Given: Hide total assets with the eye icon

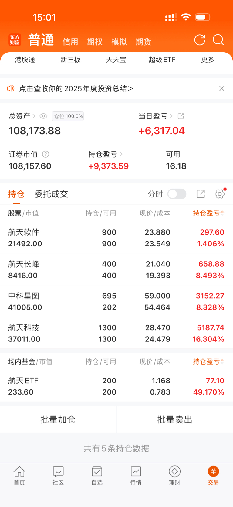Looking at the screenshot, I should tap(43, 116).
